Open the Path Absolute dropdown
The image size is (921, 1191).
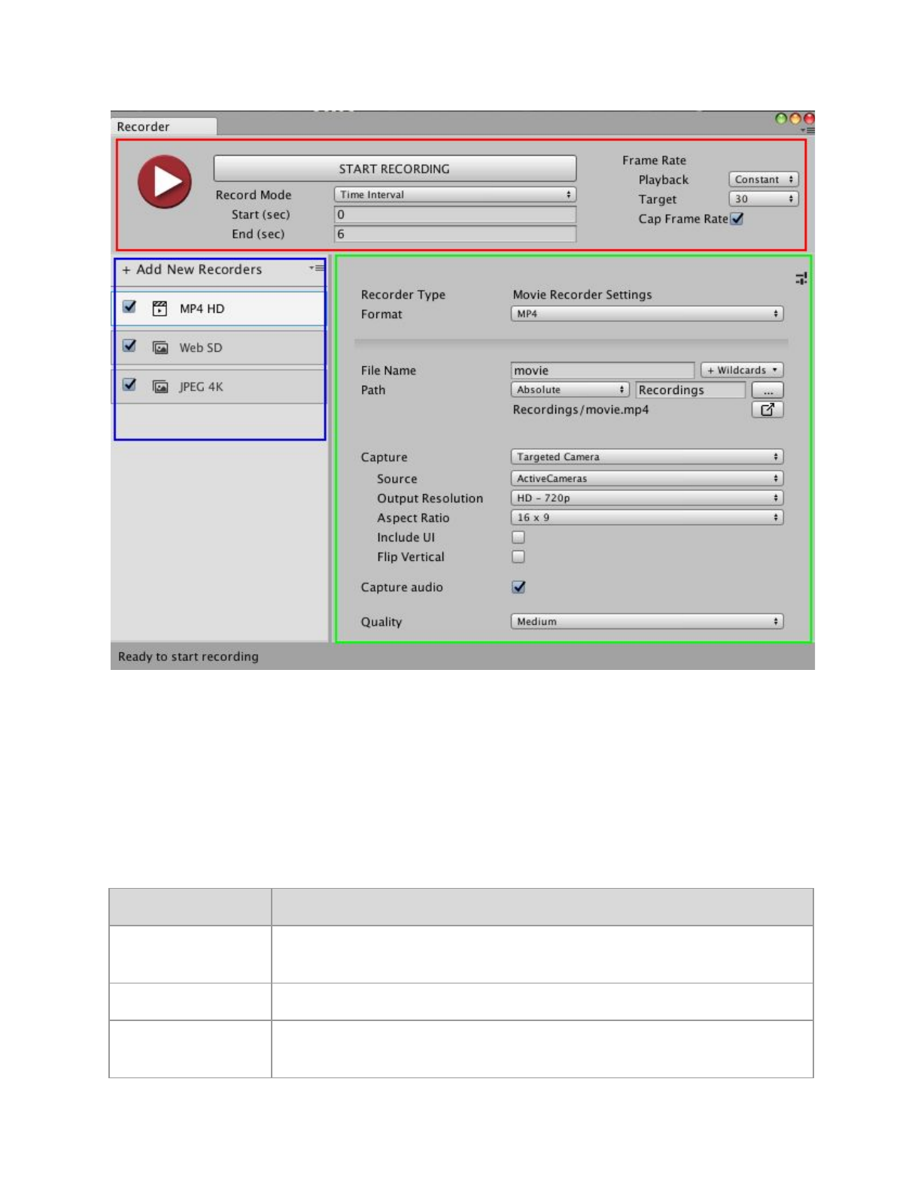(x=570, y=389)
